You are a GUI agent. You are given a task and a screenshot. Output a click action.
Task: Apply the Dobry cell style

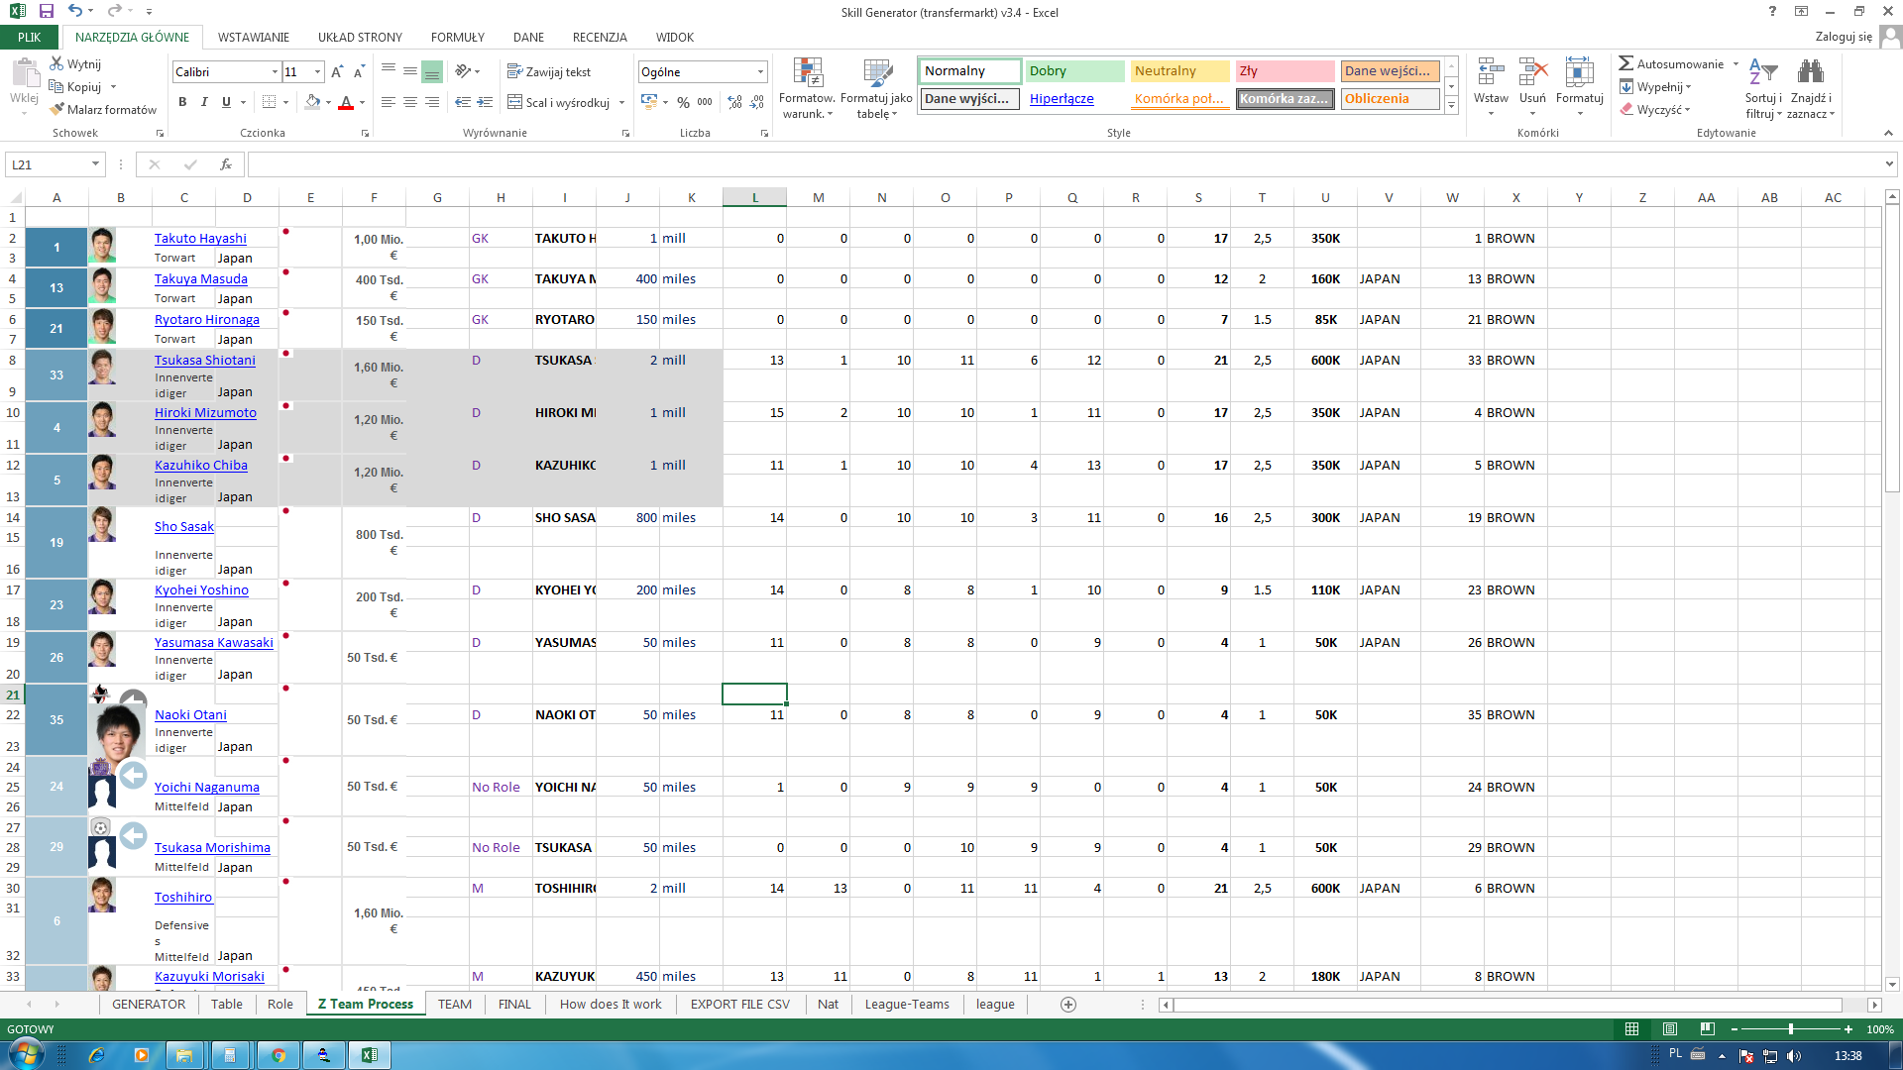(x=1074, y=70)
